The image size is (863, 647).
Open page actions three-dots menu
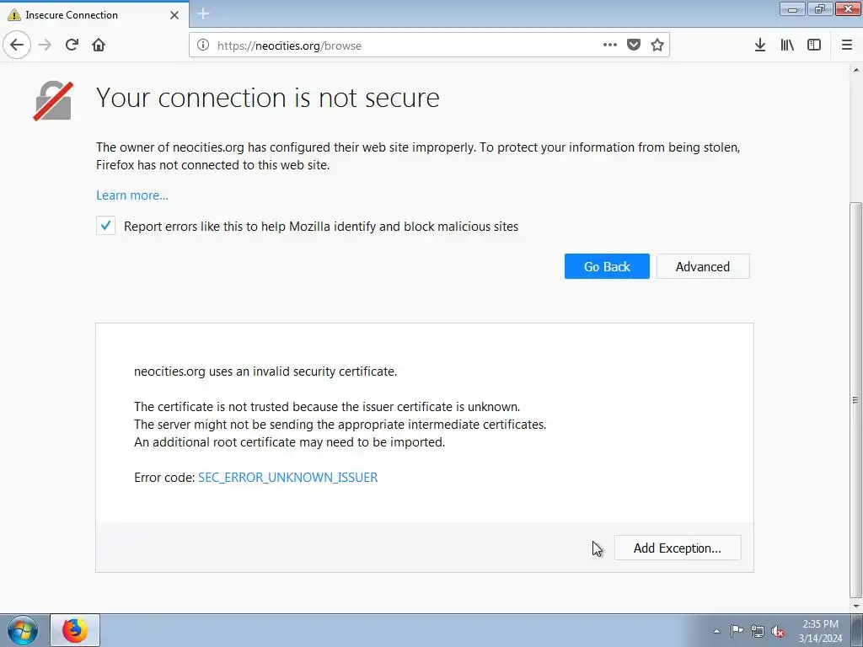[x=610, y=45]
